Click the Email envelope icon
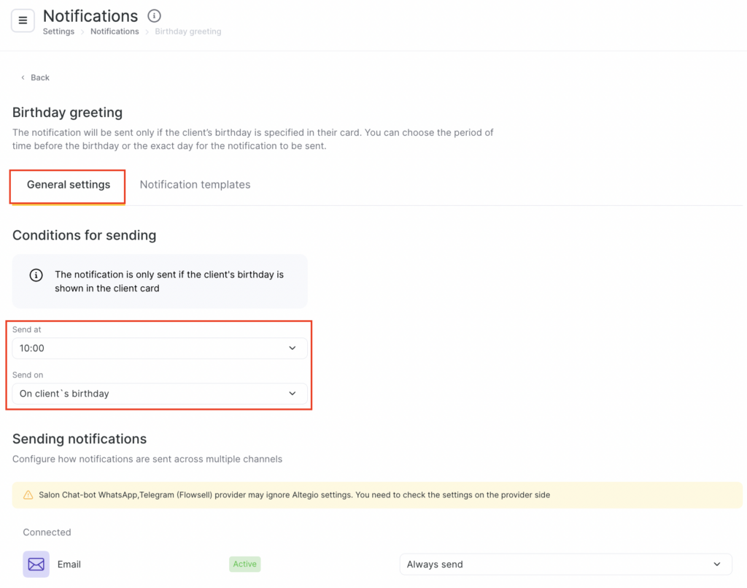This screenshot has width=747, height=588. 36,564
